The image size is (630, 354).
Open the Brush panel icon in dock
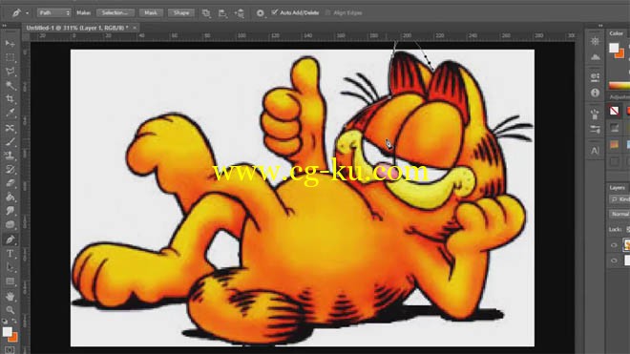(x=595, y=115)
